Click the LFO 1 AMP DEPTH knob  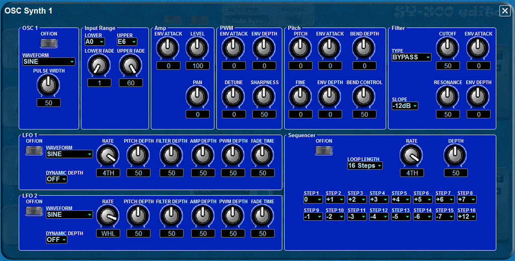203,155
